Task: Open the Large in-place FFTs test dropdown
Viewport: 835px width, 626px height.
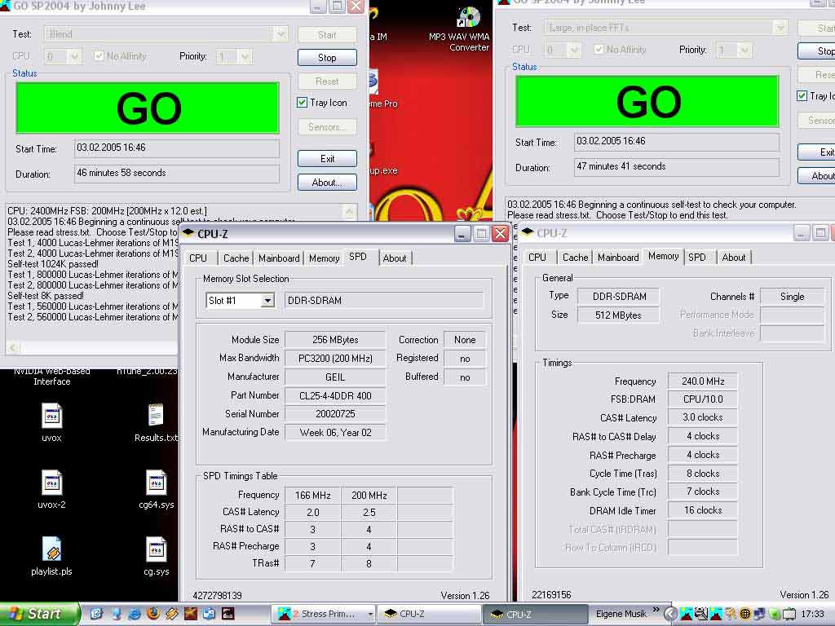Action: click(x=780, y=28)
